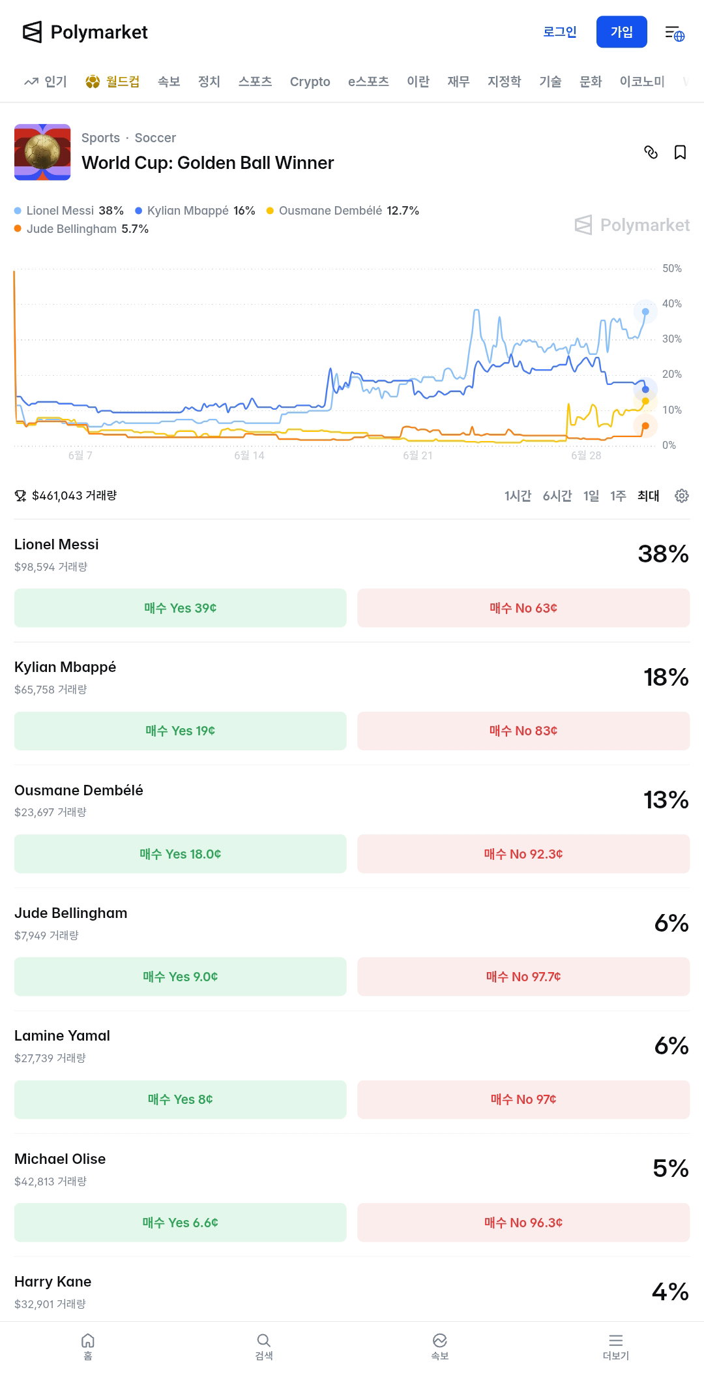704x1374 pixels.
Task: Select the 1시간 chart range
Action: 518,496
